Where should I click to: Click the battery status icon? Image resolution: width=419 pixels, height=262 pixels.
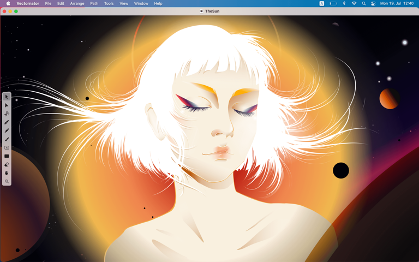333,3
